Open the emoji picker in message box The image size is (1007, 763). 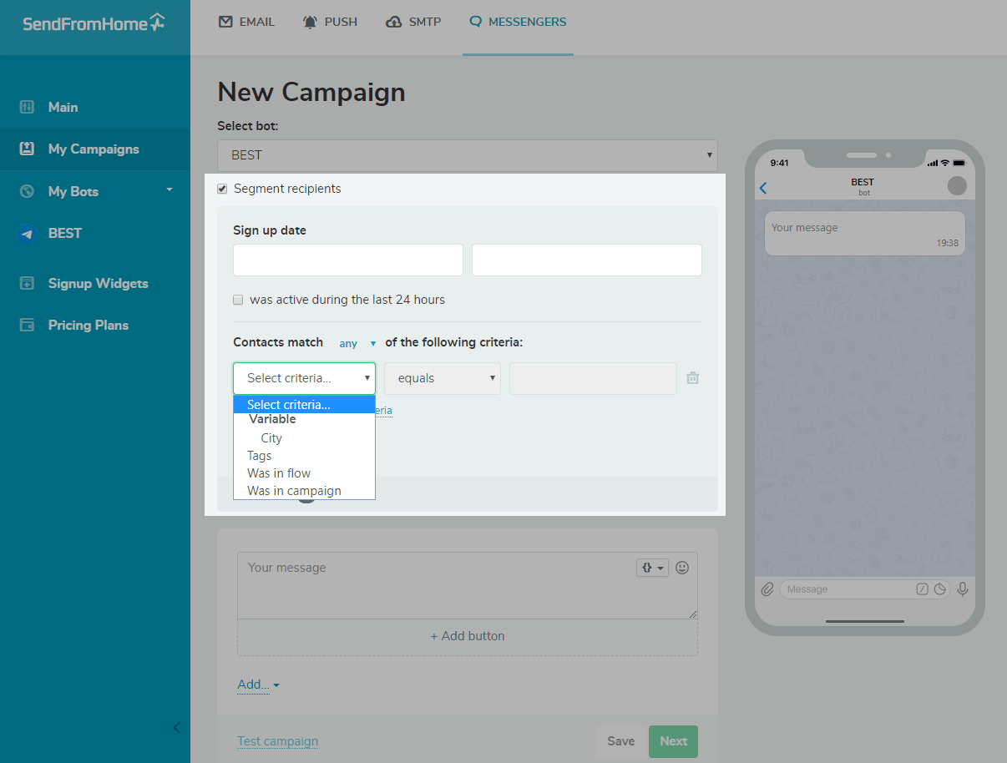tap(682, 568)
